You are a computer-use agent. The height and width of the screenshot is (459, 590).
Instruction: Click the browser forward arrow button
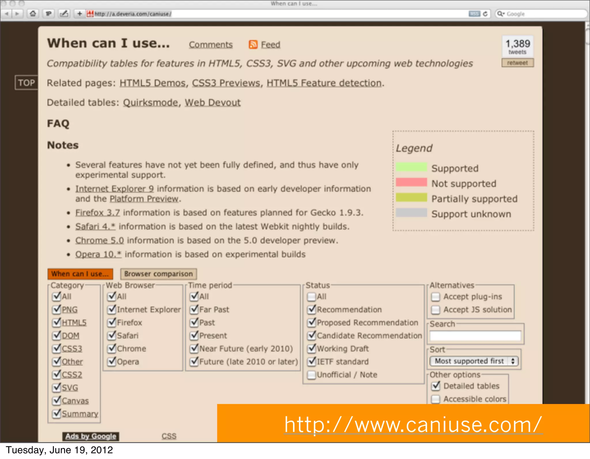point(17,14)
